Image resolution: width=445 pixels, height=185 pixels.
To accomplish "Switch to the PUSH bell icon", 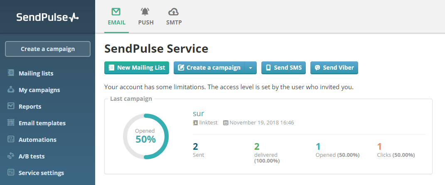I will coord(145,12).
